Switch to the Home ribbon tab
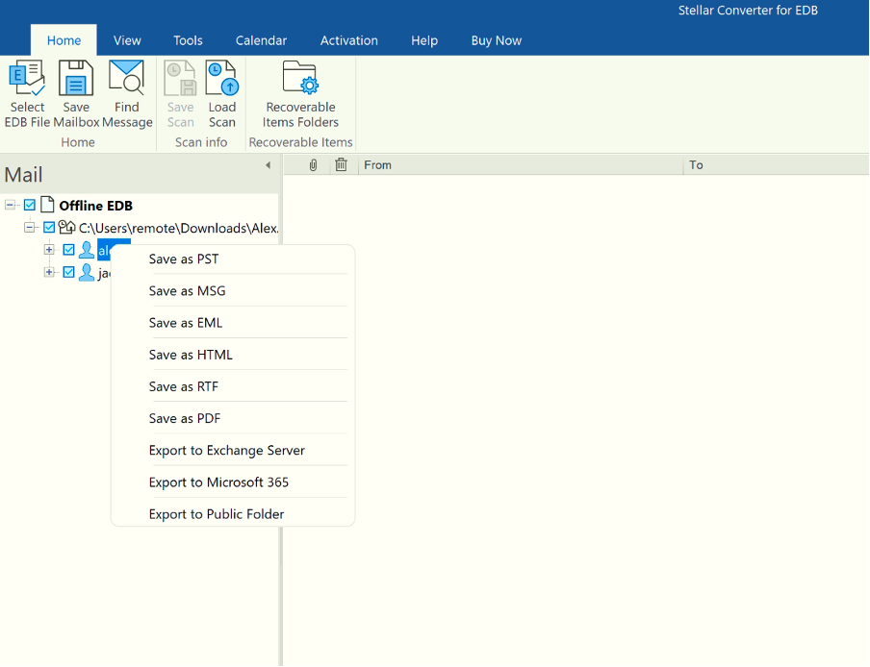This screenshot has height=667, width=870. click(64, 40)
